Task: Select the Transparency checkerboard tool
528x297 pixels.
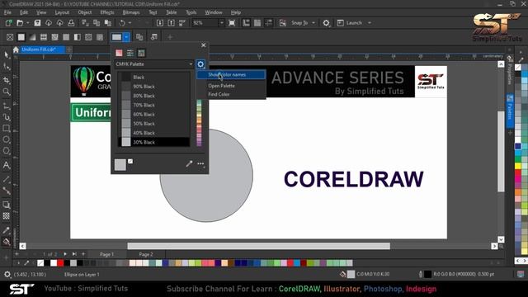Action: pos(7,216)
